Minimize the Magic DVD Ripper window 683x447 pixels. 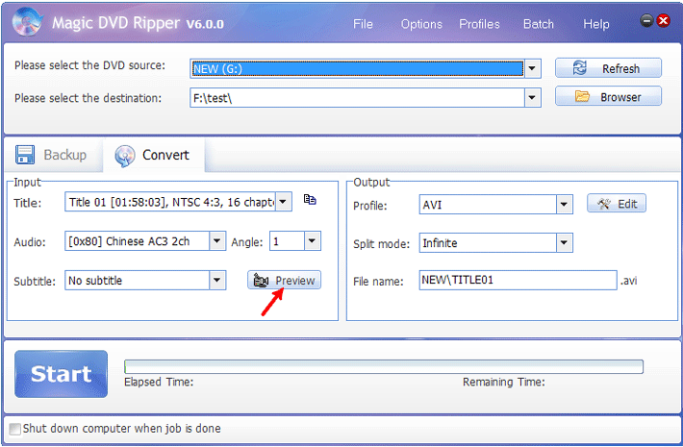(x=646, y=20)
